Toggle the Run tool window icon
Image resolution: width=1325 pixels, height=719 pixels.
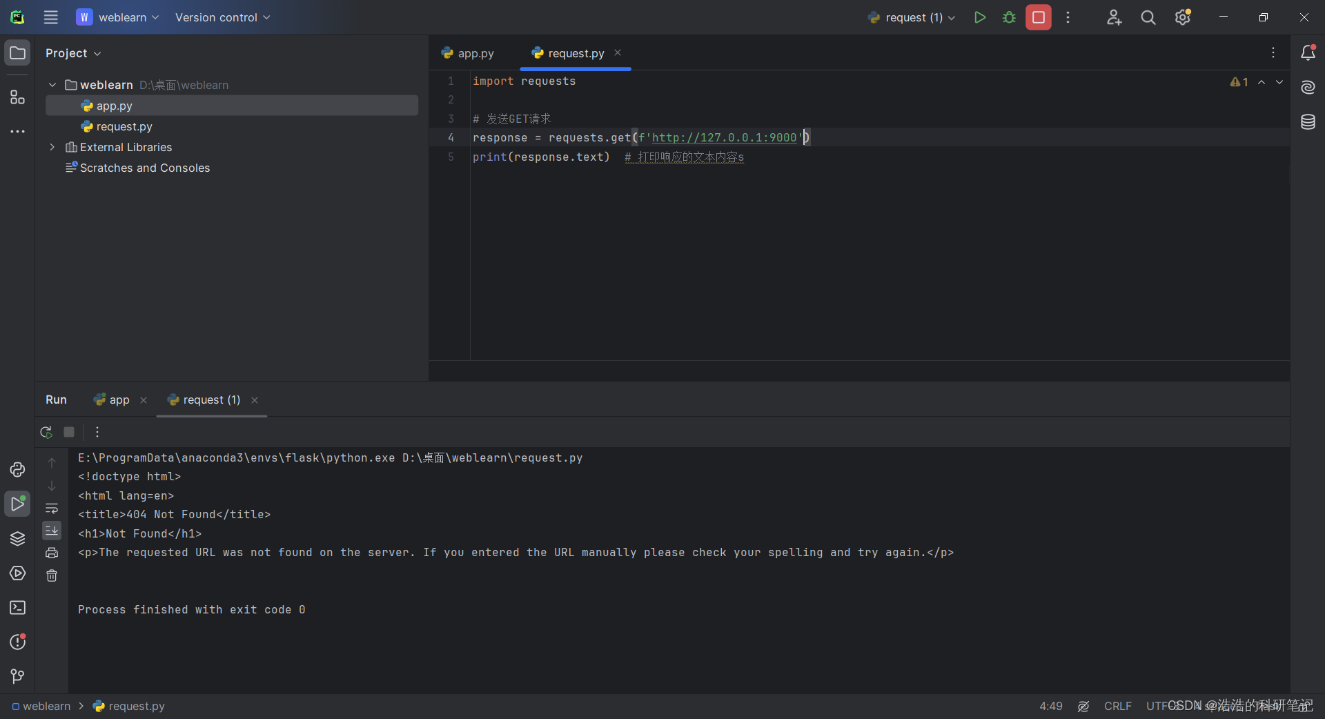pyautogui.click(x=17, y=504)
